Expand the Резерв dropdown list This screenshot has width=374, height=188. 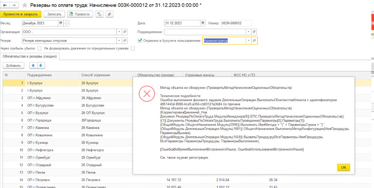click(119, 41)
